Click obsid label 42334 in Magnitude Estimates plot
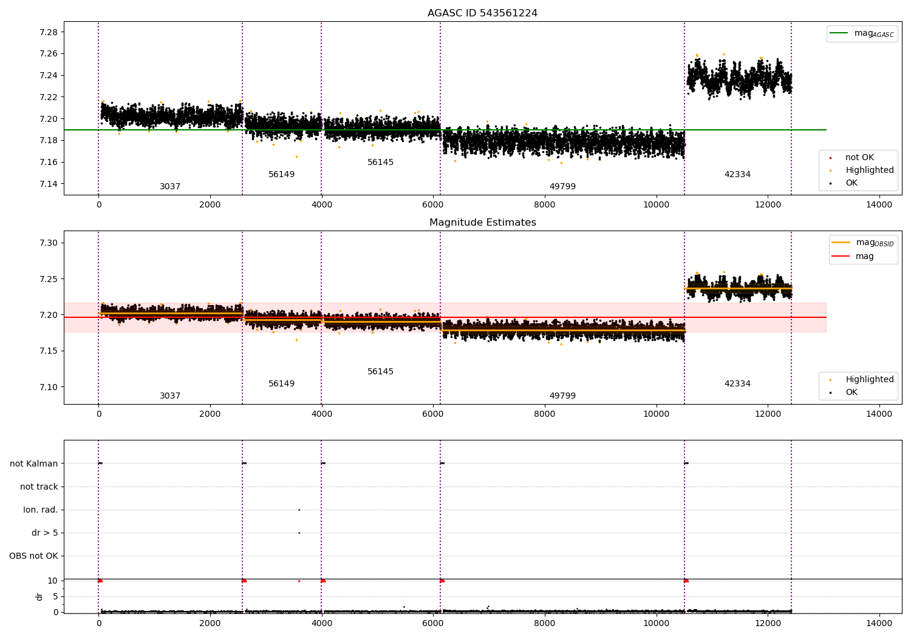 pos(737,384)
